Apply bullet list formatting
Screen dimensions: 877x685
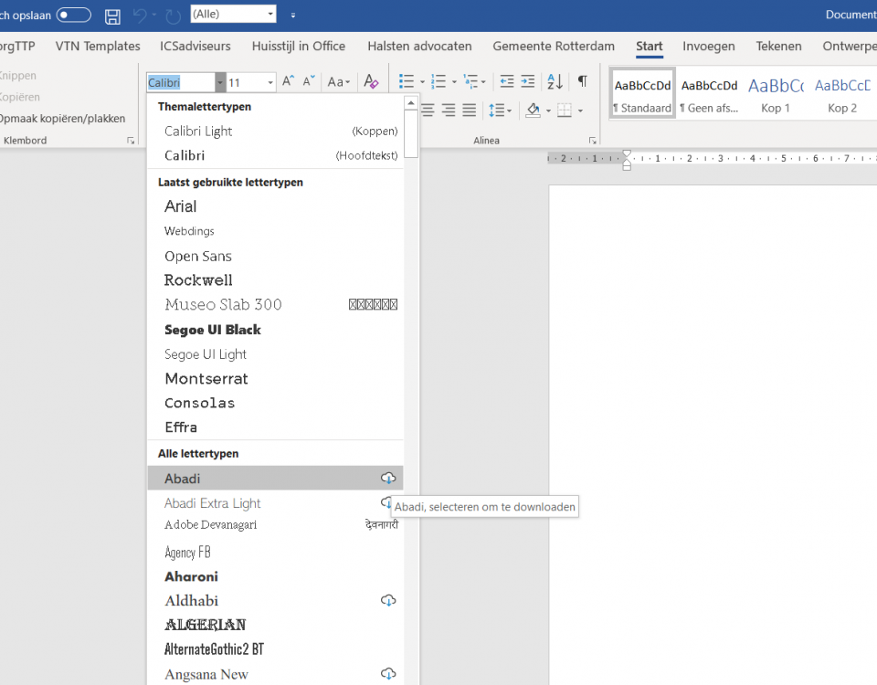coord(407,81)
